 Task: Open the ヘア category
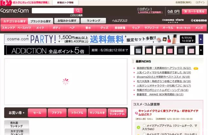click(72, 28)
